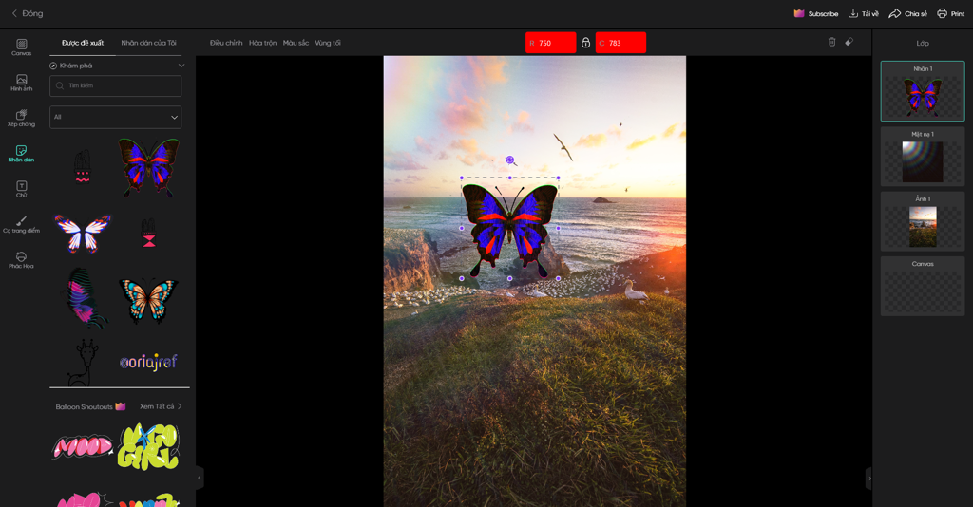
Task: Select the pink wavy hand sticker
Action: point(83,167)
